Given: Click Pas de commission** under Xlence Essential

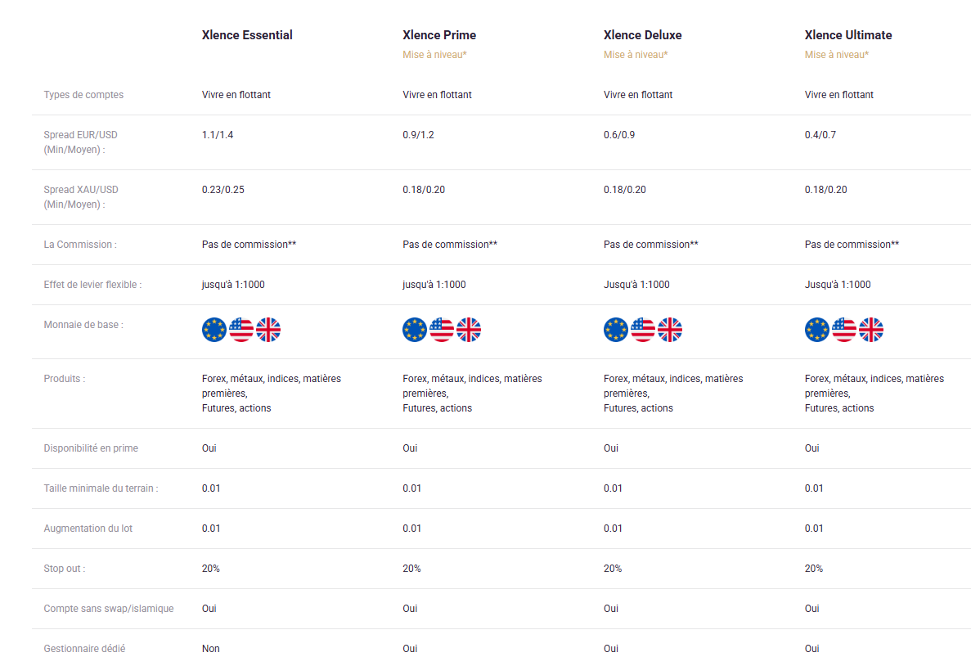Looking at the screenshot, I should click(249, 245).
